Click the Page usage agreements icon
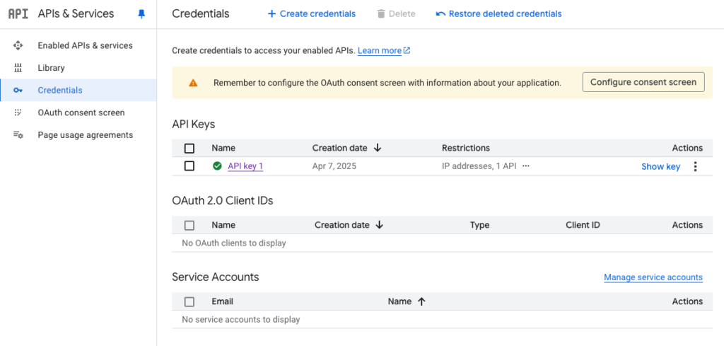Image resolution: width=724 pixels, height=346 pixels. coord(18,135)
